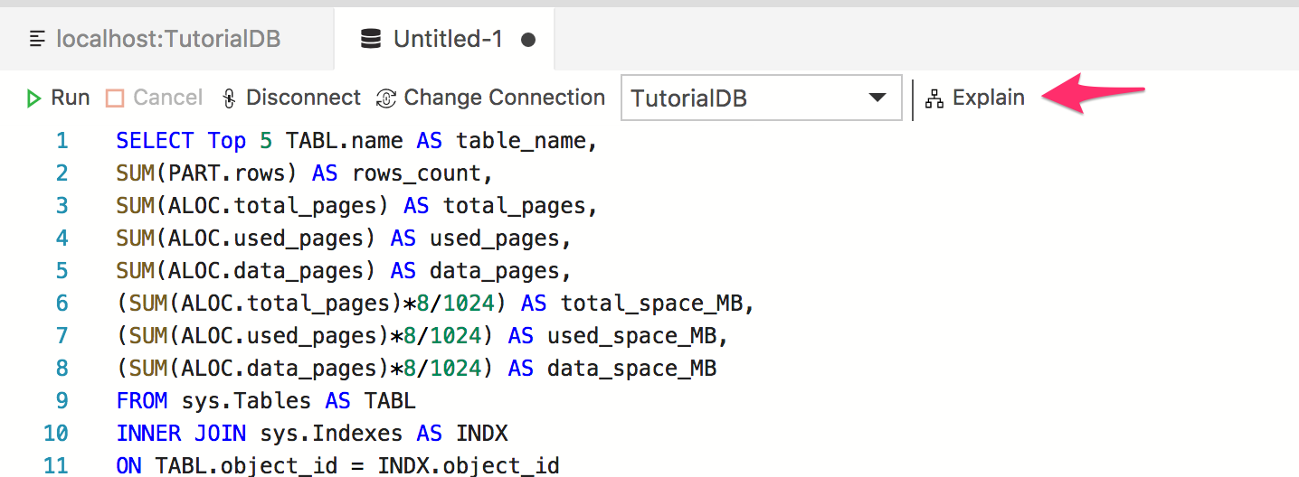Click total_space_MB on line 6
Image resolution: width=1299 pixels, height=477 pixels.
651,304
